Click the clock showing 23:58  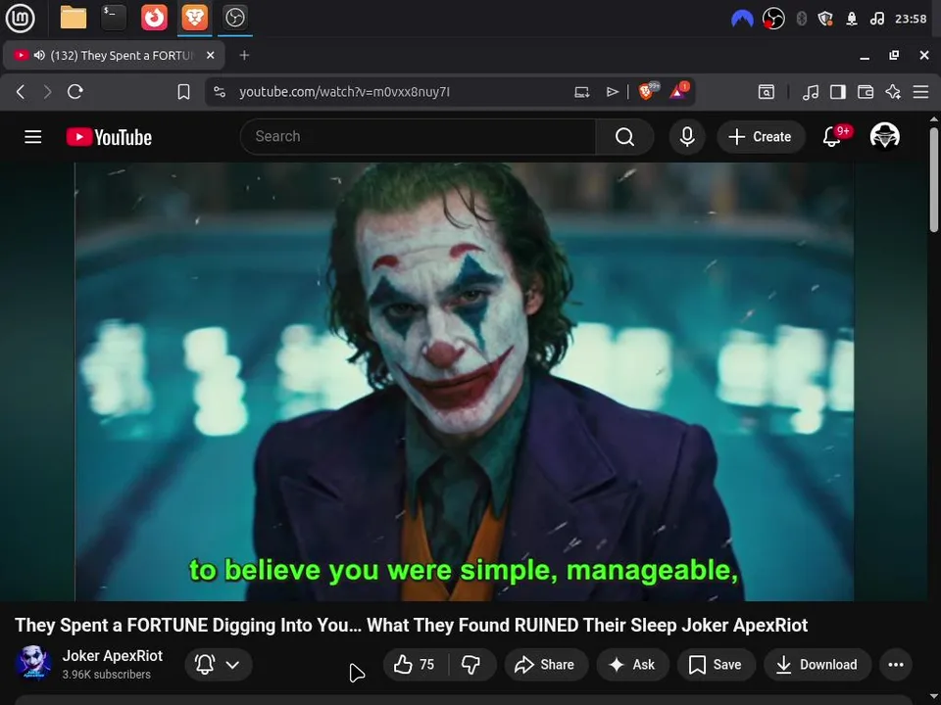pos(911,19)
